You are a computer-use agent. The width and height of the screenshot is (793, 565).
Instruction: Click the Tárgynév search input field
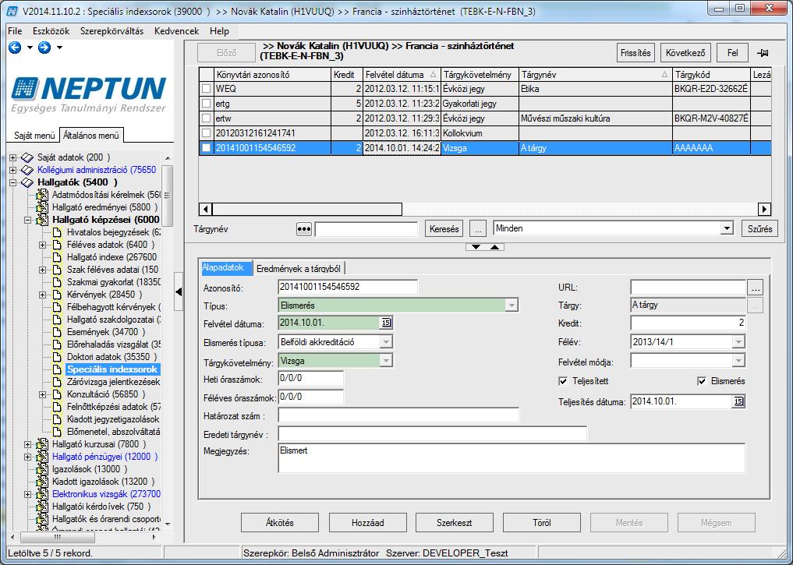[x=366, y=229]
